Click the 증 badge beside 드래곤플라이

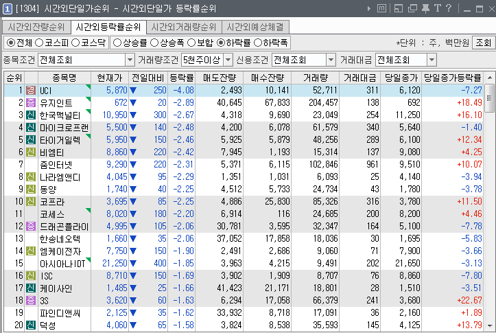(31, 227)
